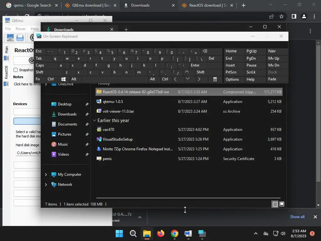
Task: Add a new File Explorer tab
Action: pyautogui.click(x=126, y=30)
